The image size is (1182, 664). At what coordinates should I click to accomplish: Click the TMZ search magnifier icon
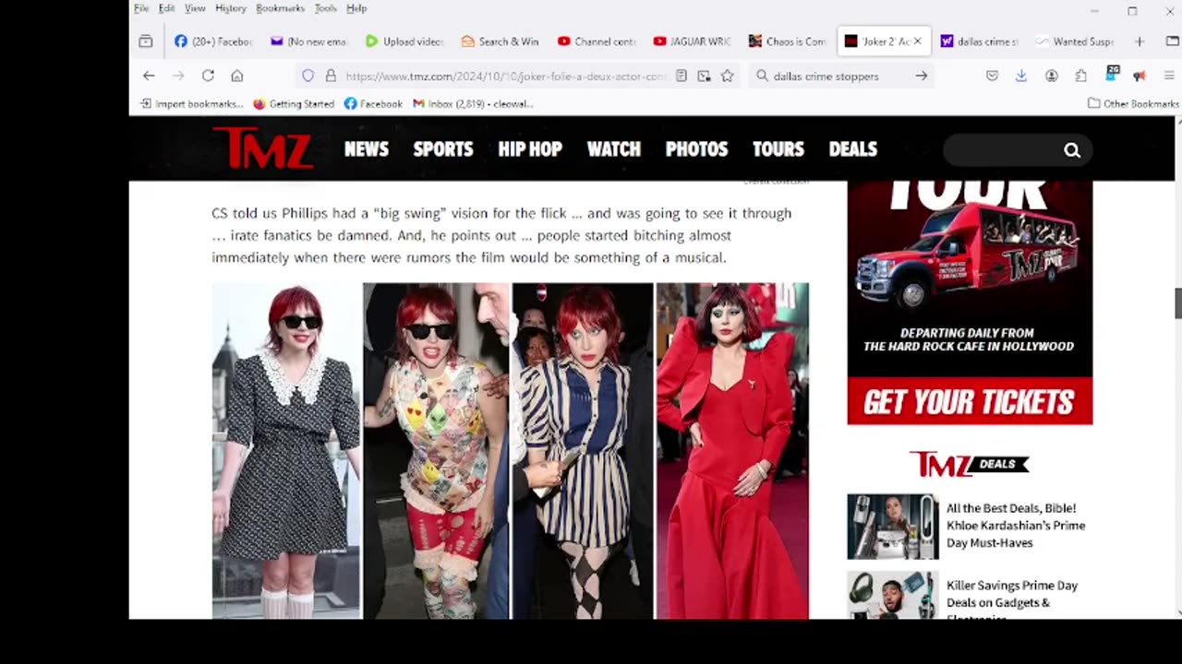point(1072,150)
